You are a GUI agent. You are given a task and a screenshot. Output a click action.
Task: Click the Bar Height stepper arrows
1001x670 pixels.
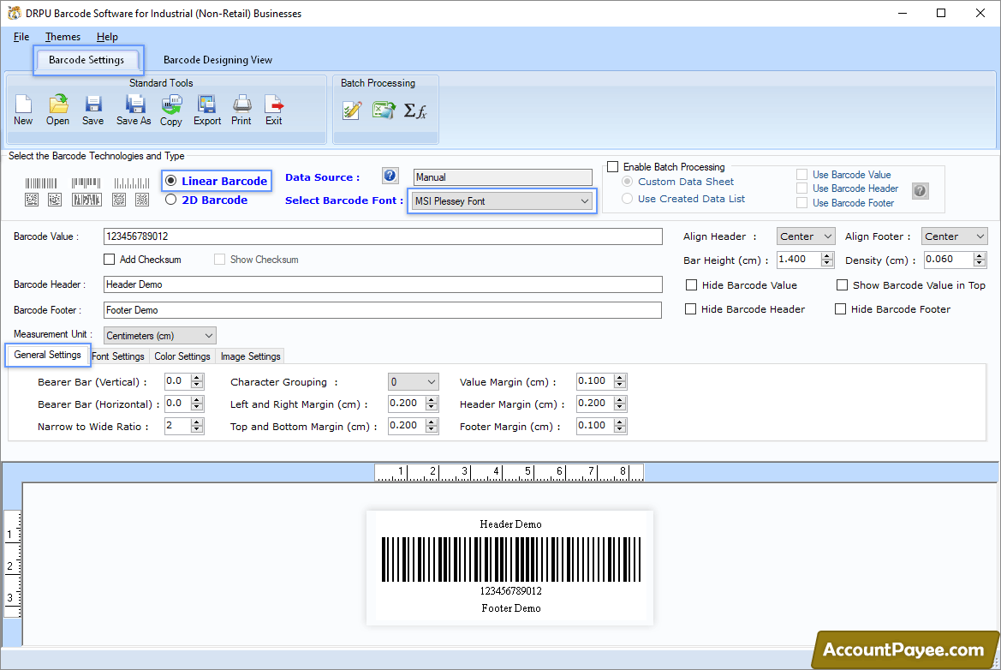(827, 260)
